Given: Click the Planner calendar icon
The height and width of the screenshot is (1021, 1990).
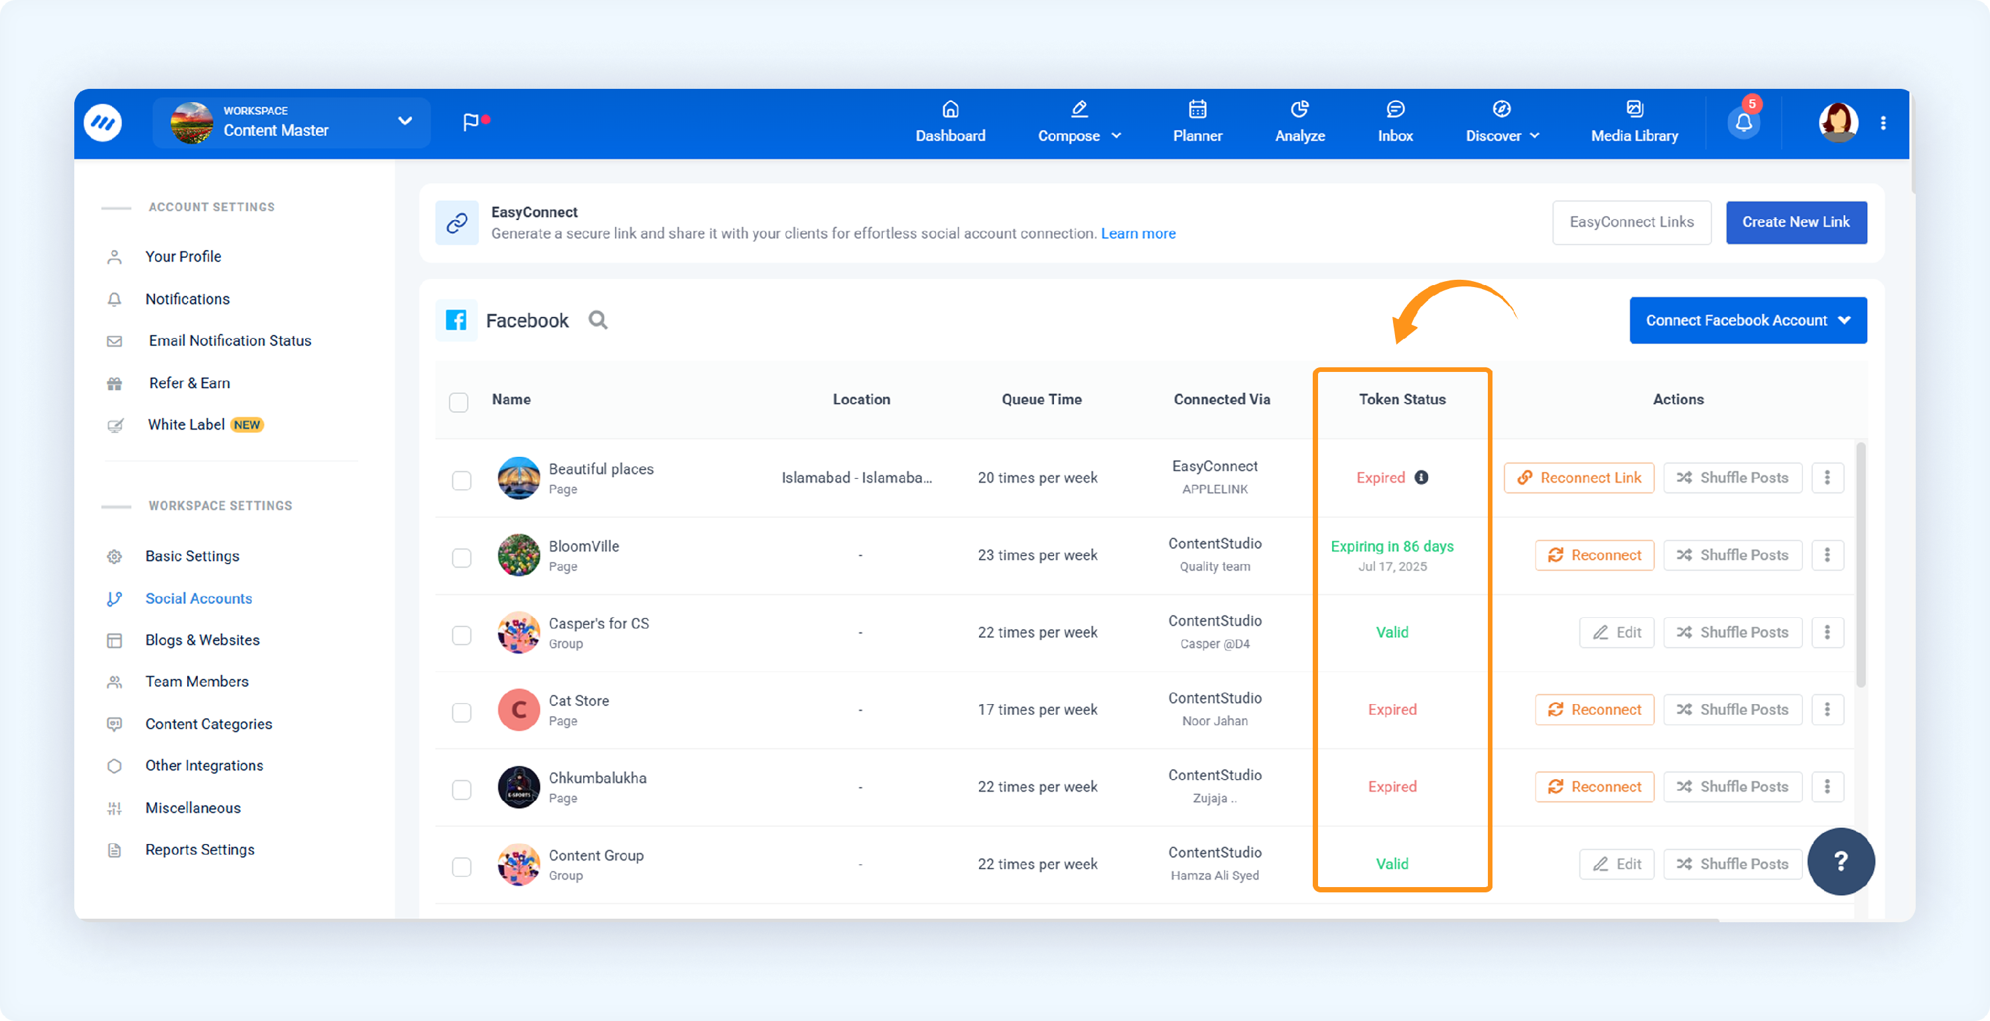Looking at the screenshot, I should click(x=1197, y=109).
